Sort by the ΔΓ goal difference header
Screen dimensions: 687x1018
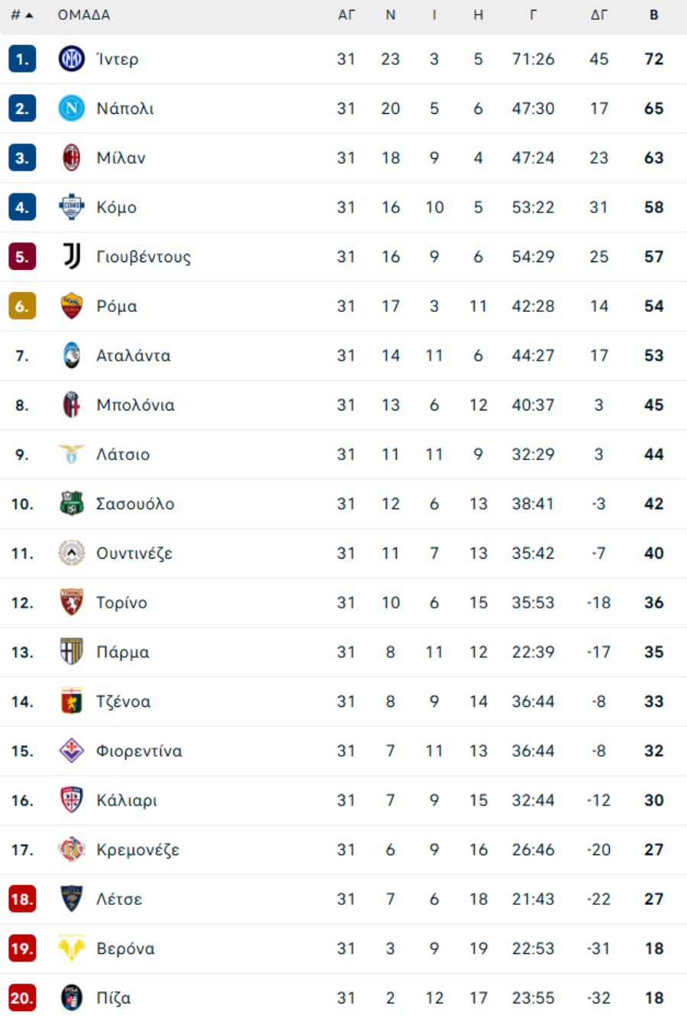(599, 15)
